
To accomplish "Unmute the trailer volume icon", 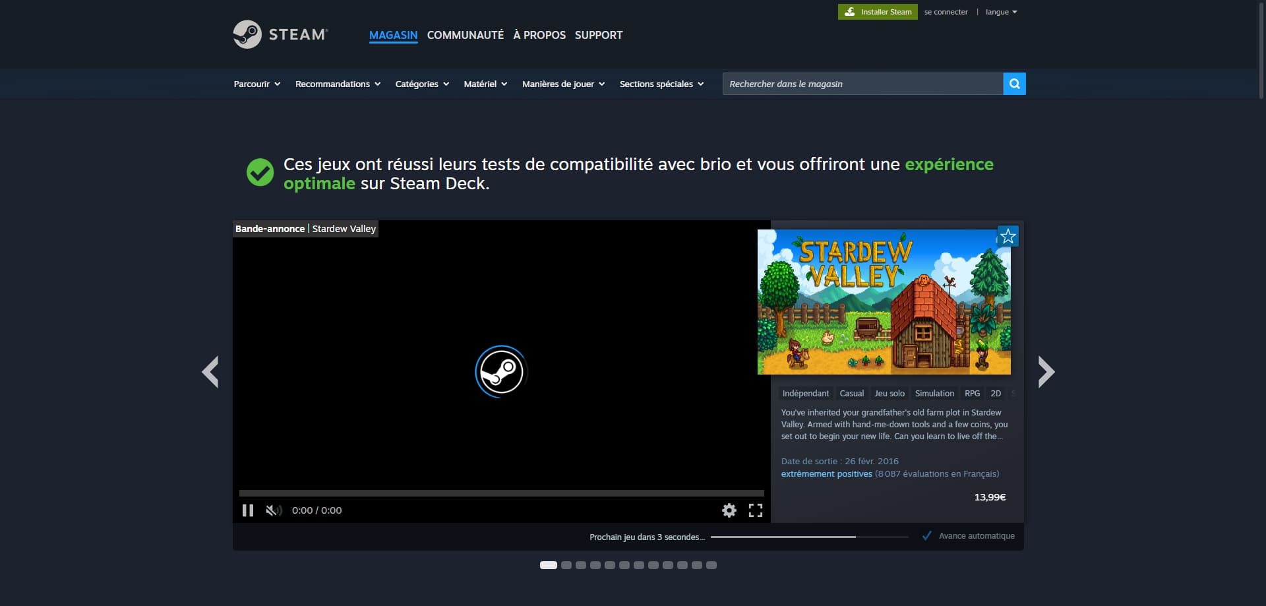I will click(274, 510).
